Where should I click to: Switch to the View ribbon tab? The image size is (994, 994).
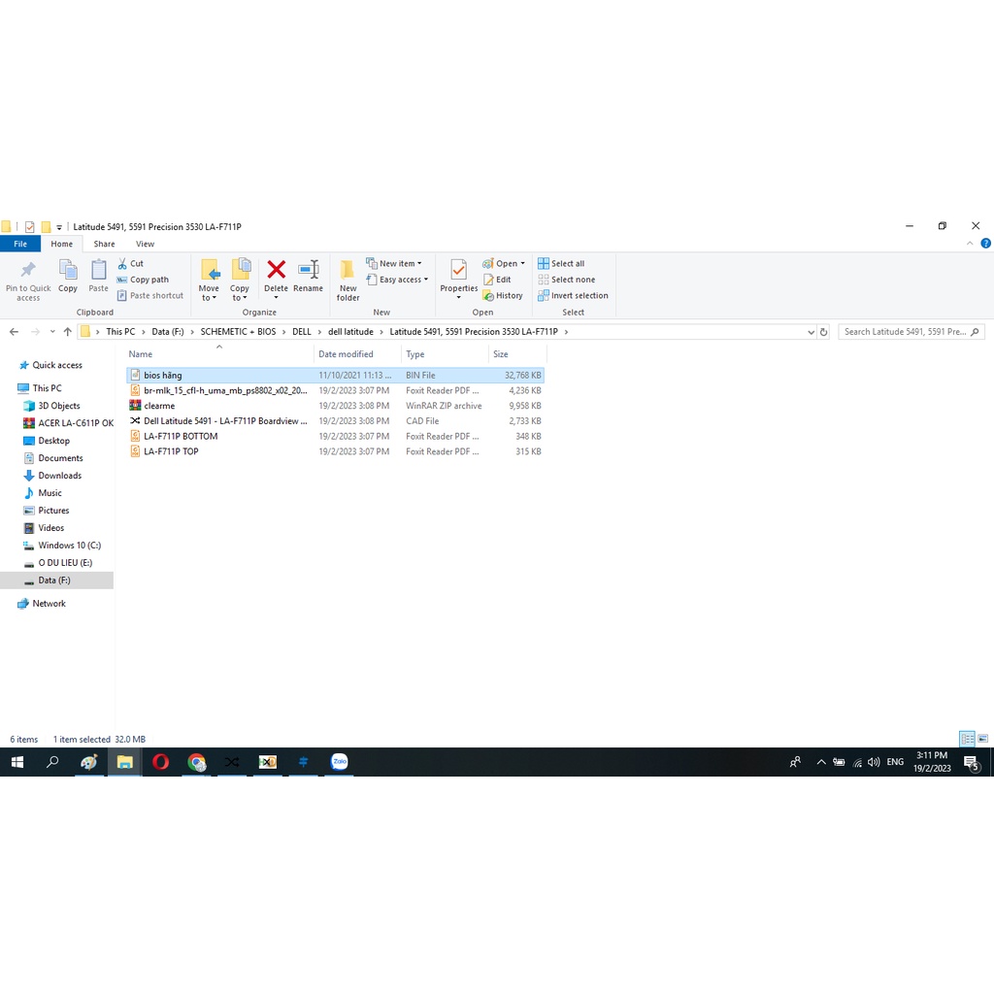(x=145, y=244)
